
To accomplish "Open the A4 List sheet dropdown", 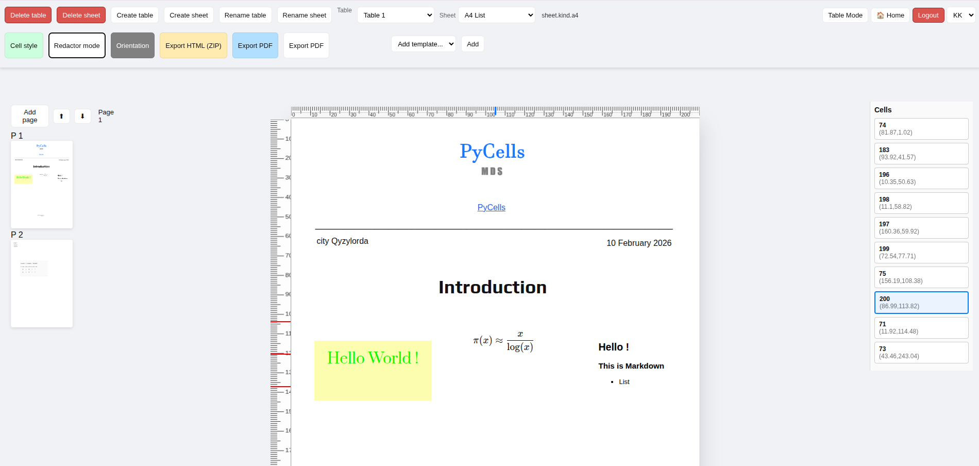I will pyautogui.click(x=496, y=15).
